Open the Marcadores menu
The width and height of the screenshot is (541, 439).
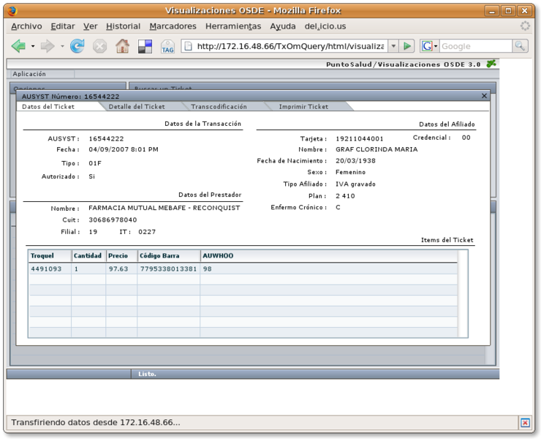(x=173, y=26)
